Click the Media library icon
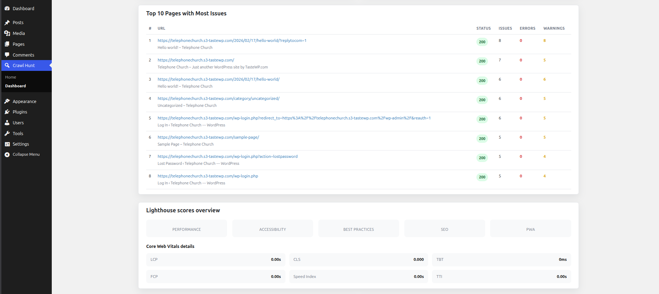Screen dimensions: 659x294 (7, 33)
